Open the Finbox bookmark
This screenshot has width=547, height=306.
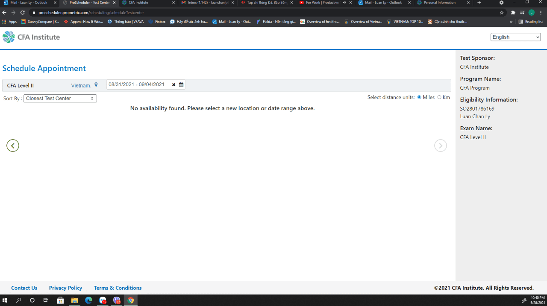157,21
